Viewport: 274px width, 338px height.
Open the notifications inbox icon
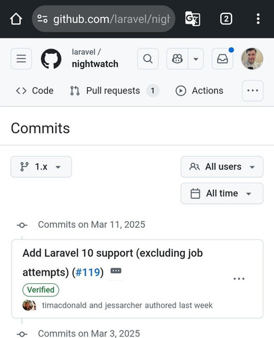tap(223, 59)
